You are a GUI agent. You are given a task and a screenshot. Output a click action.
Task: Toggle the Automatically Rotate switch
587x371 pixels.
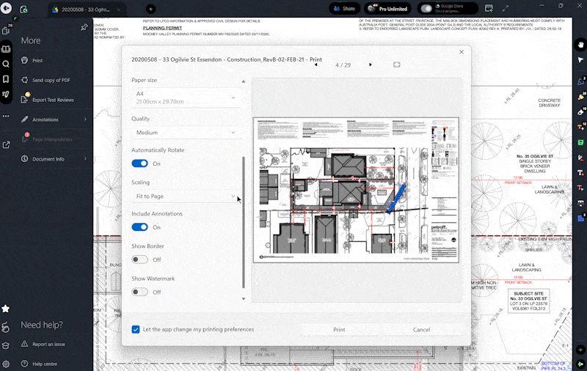[140, 164]
